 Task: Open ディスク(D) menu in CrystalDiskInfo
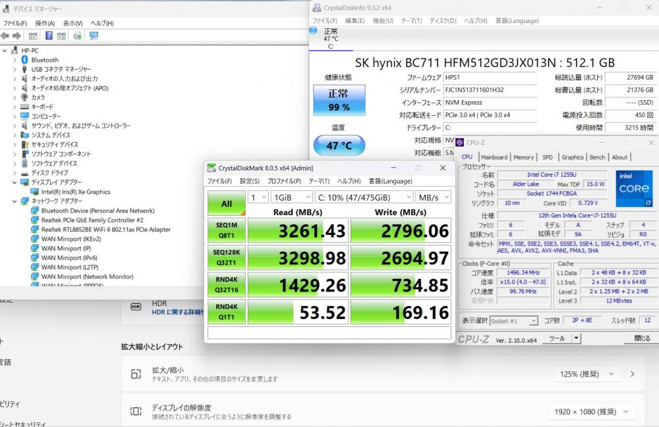[443, 20]
